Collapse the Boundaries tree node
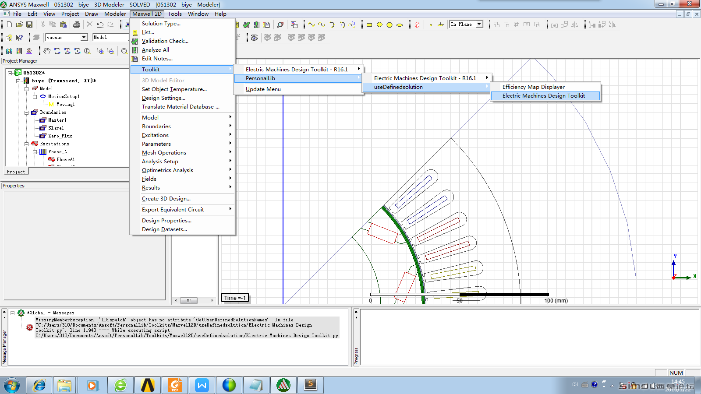 pos(26,112)
